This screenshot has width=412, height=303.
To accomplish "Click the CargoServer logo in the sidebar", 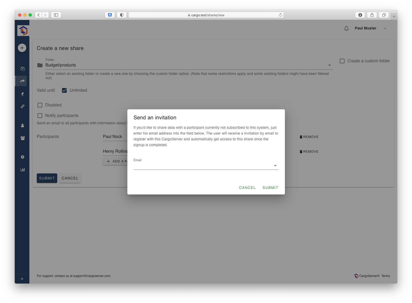I will [23, 30].
